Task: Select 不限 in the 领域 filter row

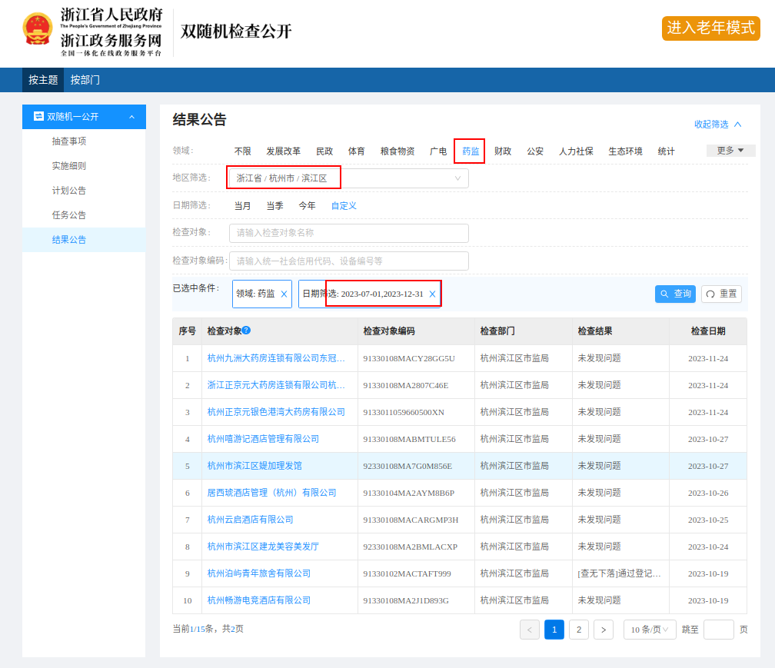Action: pyautogui.click(x=241, y=151)
